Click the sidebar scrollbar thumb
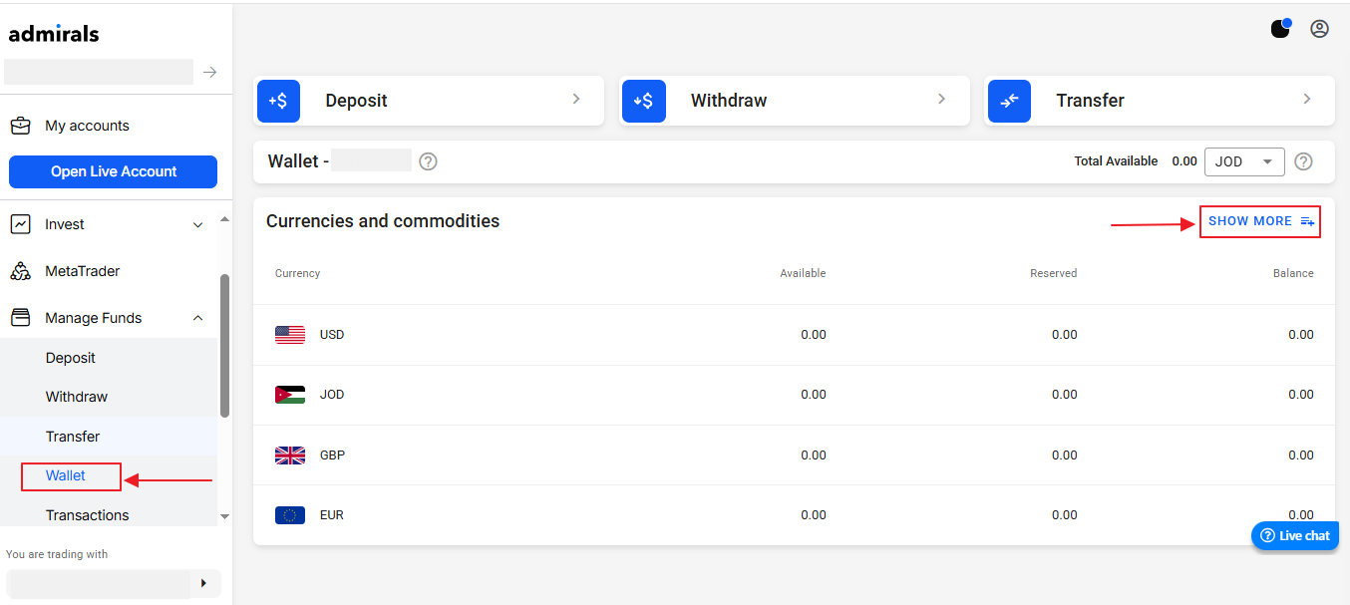Viewport: 1350px width, 605px height. tap(224, 346)
